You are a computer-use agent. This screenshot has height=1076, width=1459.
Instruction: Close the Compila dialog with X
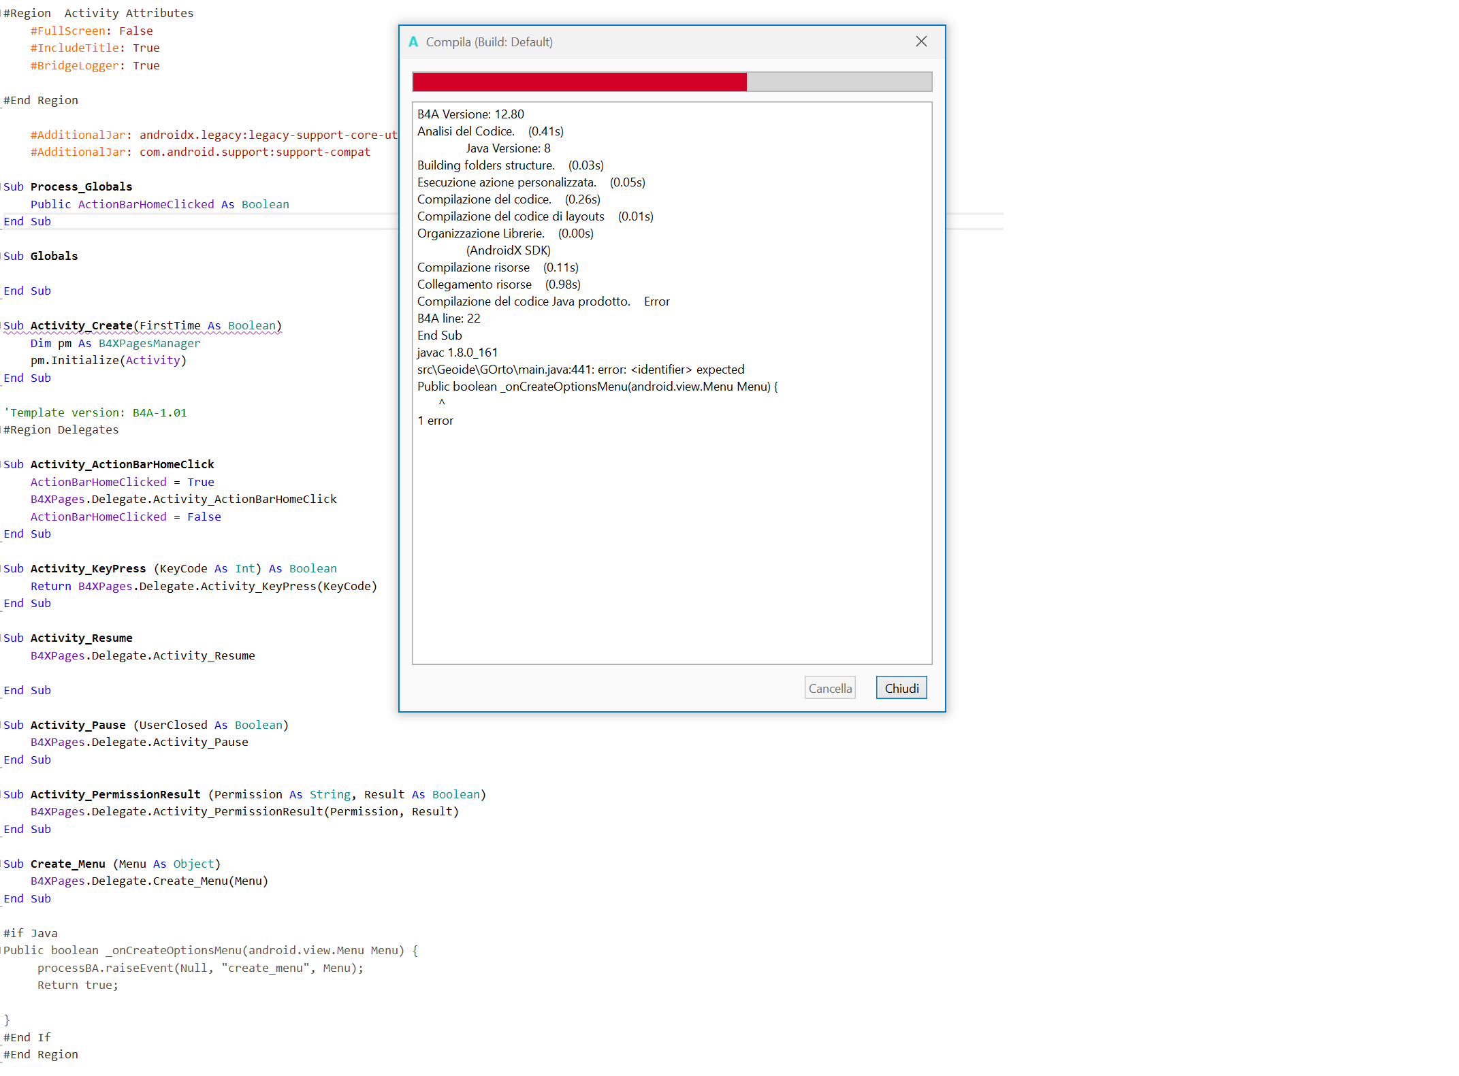[921, 42]
